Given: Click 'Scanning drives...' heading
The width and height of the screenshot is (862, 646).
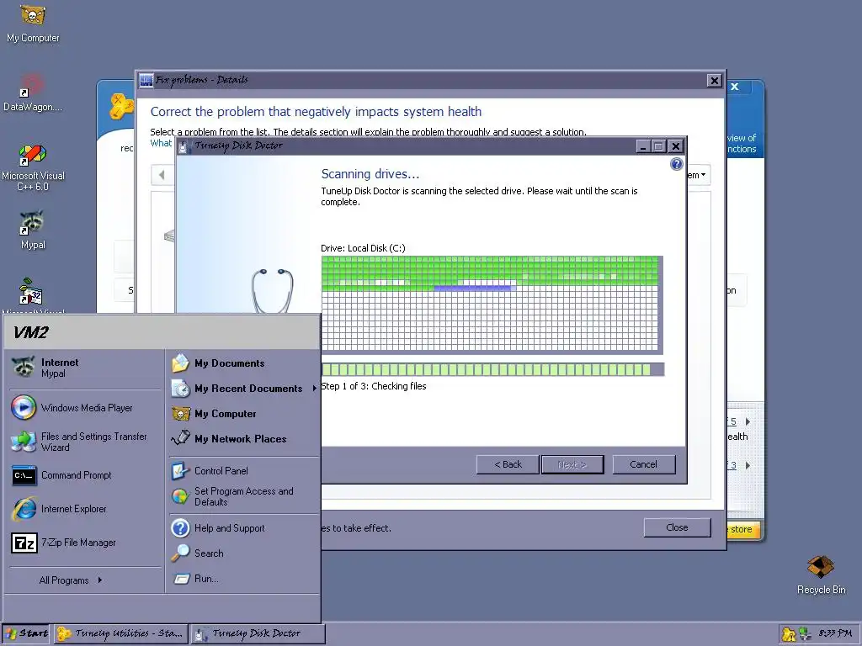Looking at the screenshot, I should 370,174.
